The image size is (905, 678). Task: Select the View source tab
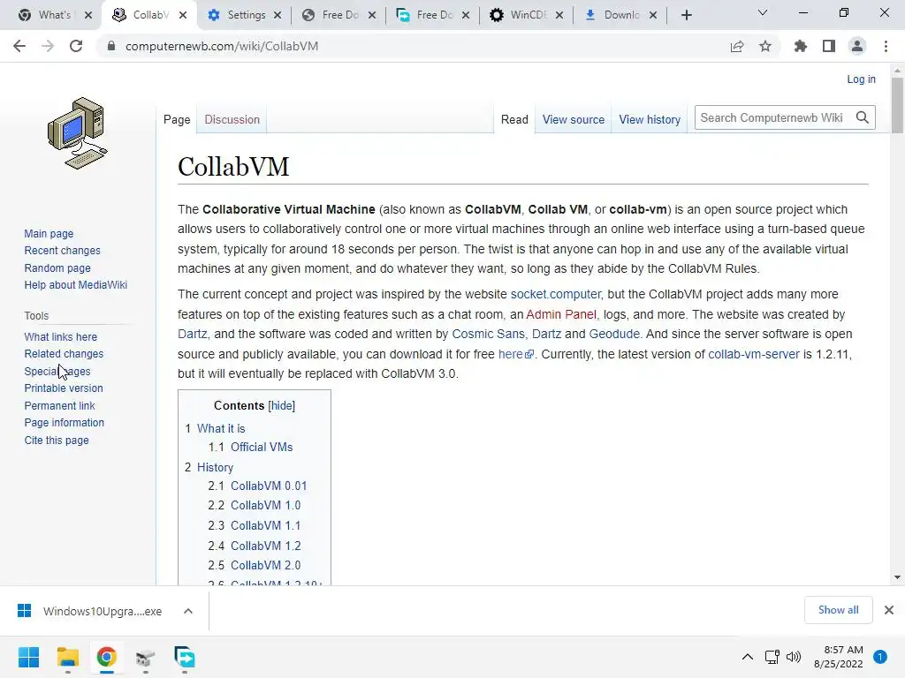[x=573, y=119]
